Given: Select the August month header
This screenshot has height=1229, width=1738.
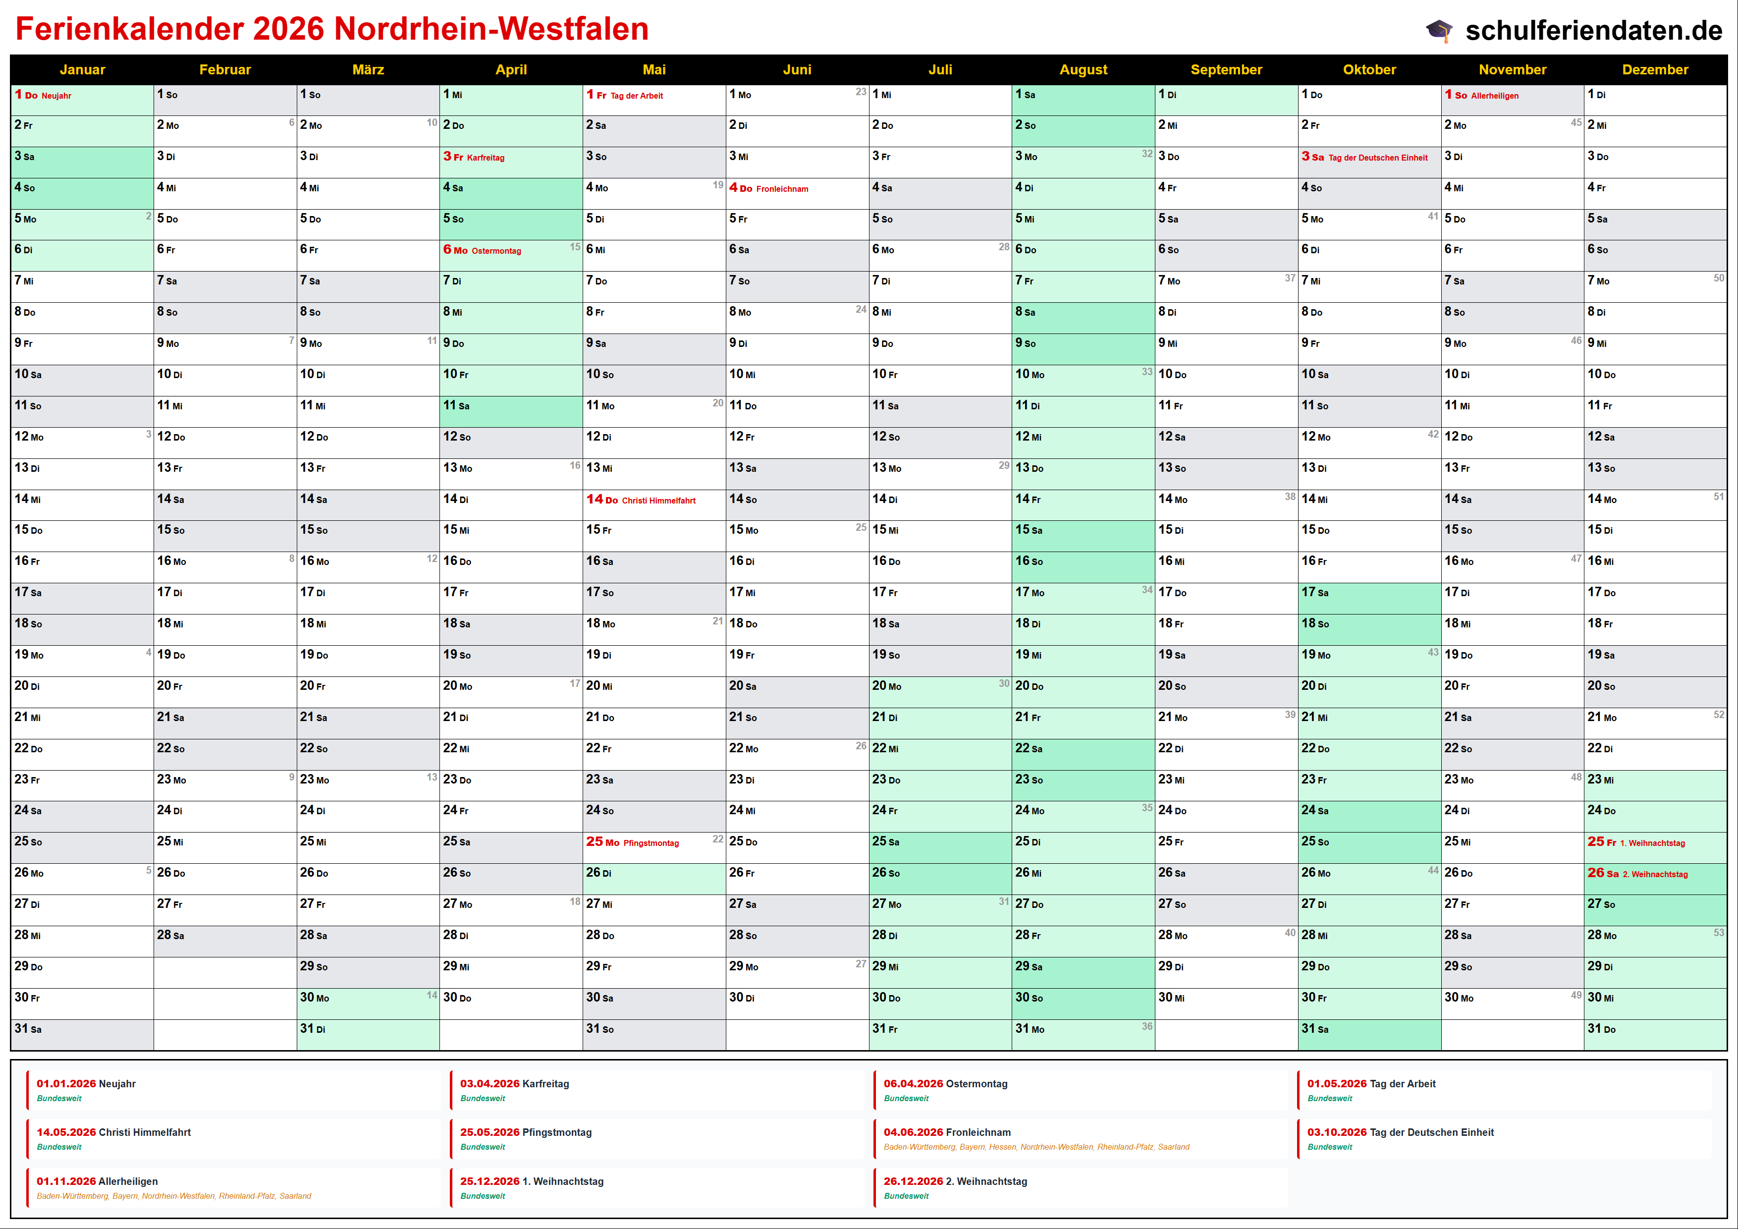Looking at the screenshot, I should click(x=1083, y=70).
